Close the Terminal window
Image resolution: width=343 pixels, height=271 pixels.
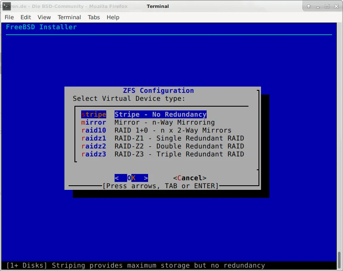(336, 6)
